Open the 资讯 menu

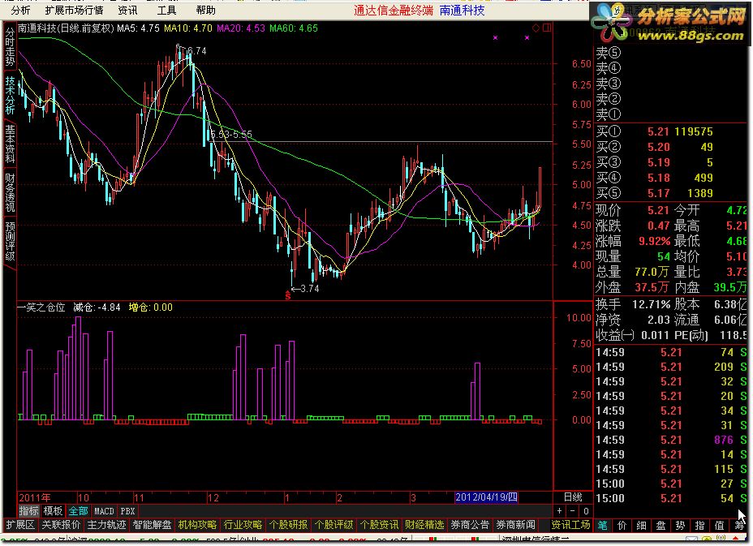click(x=127, y=10)
